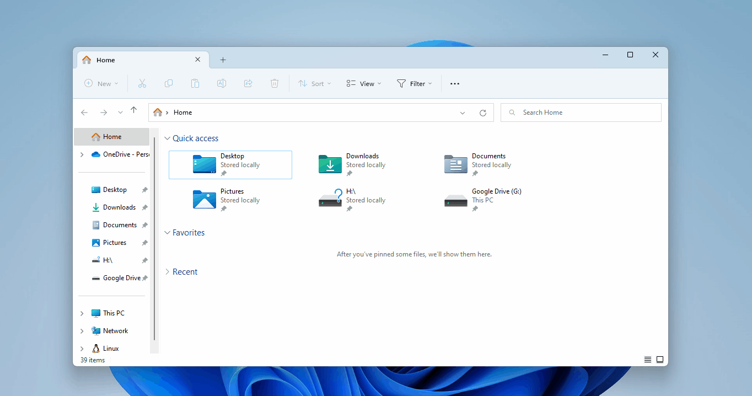752x396 pixels.
Task: Click the pin icon beside Downloads in sidebar
Action: [144, 207]
